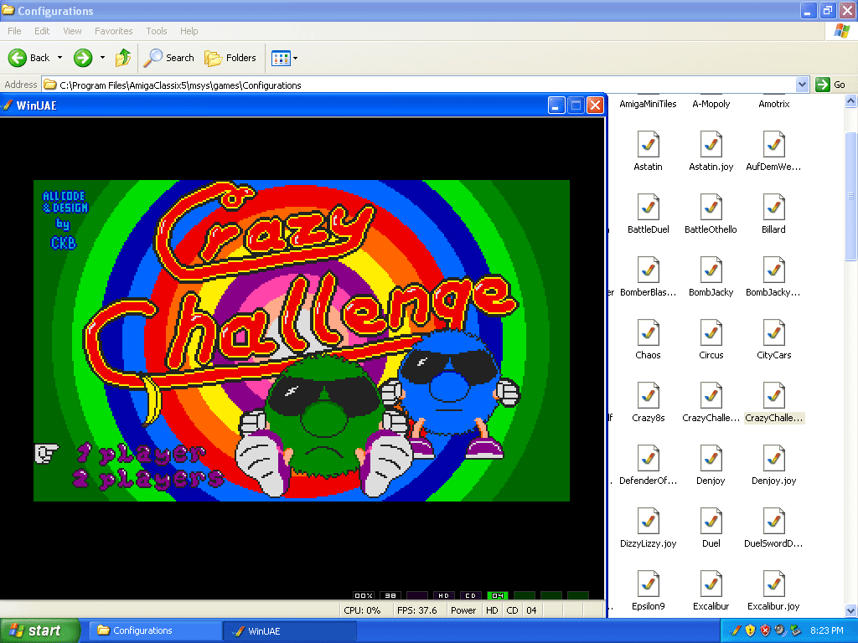Select the Billard configuration icon
The height and width of the screenshot is (643, 858).
click(x=773, y=208)
